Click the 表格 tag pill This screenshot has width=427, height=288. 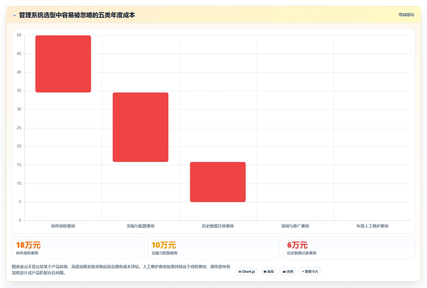[x=269, y=272]
